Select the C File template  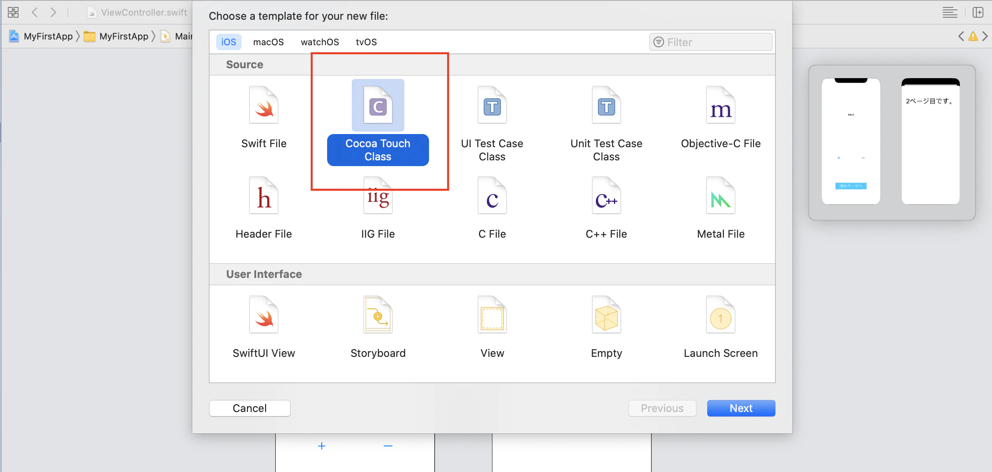(492, 208)
